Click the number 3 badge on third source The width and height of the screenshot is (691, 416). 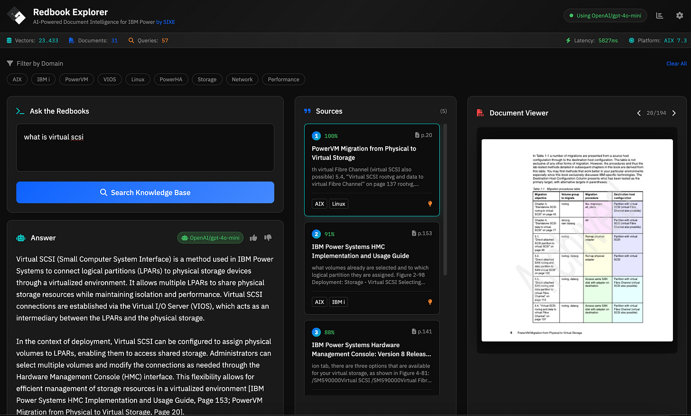click(x=317, y=332)
